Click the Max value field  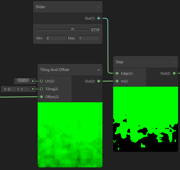coord(89,38)
